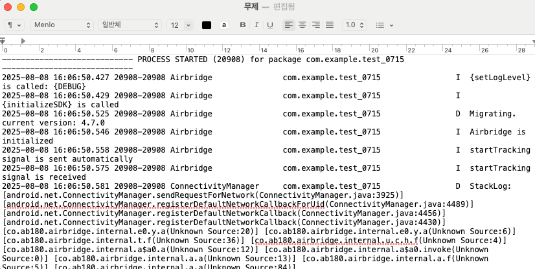Click the timestamp '16:06:50.427'

(82, 78)
